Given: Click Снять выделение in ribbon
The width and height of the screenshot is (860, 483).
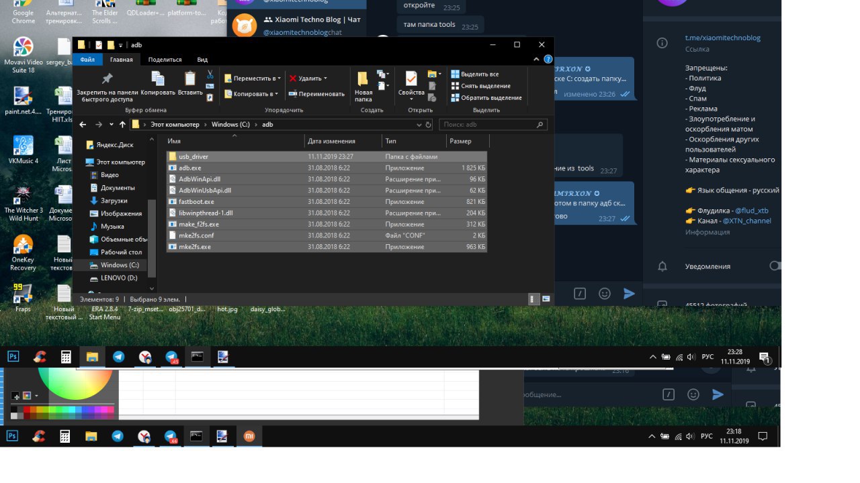Looking at the screenshot, I should [480, 86].
